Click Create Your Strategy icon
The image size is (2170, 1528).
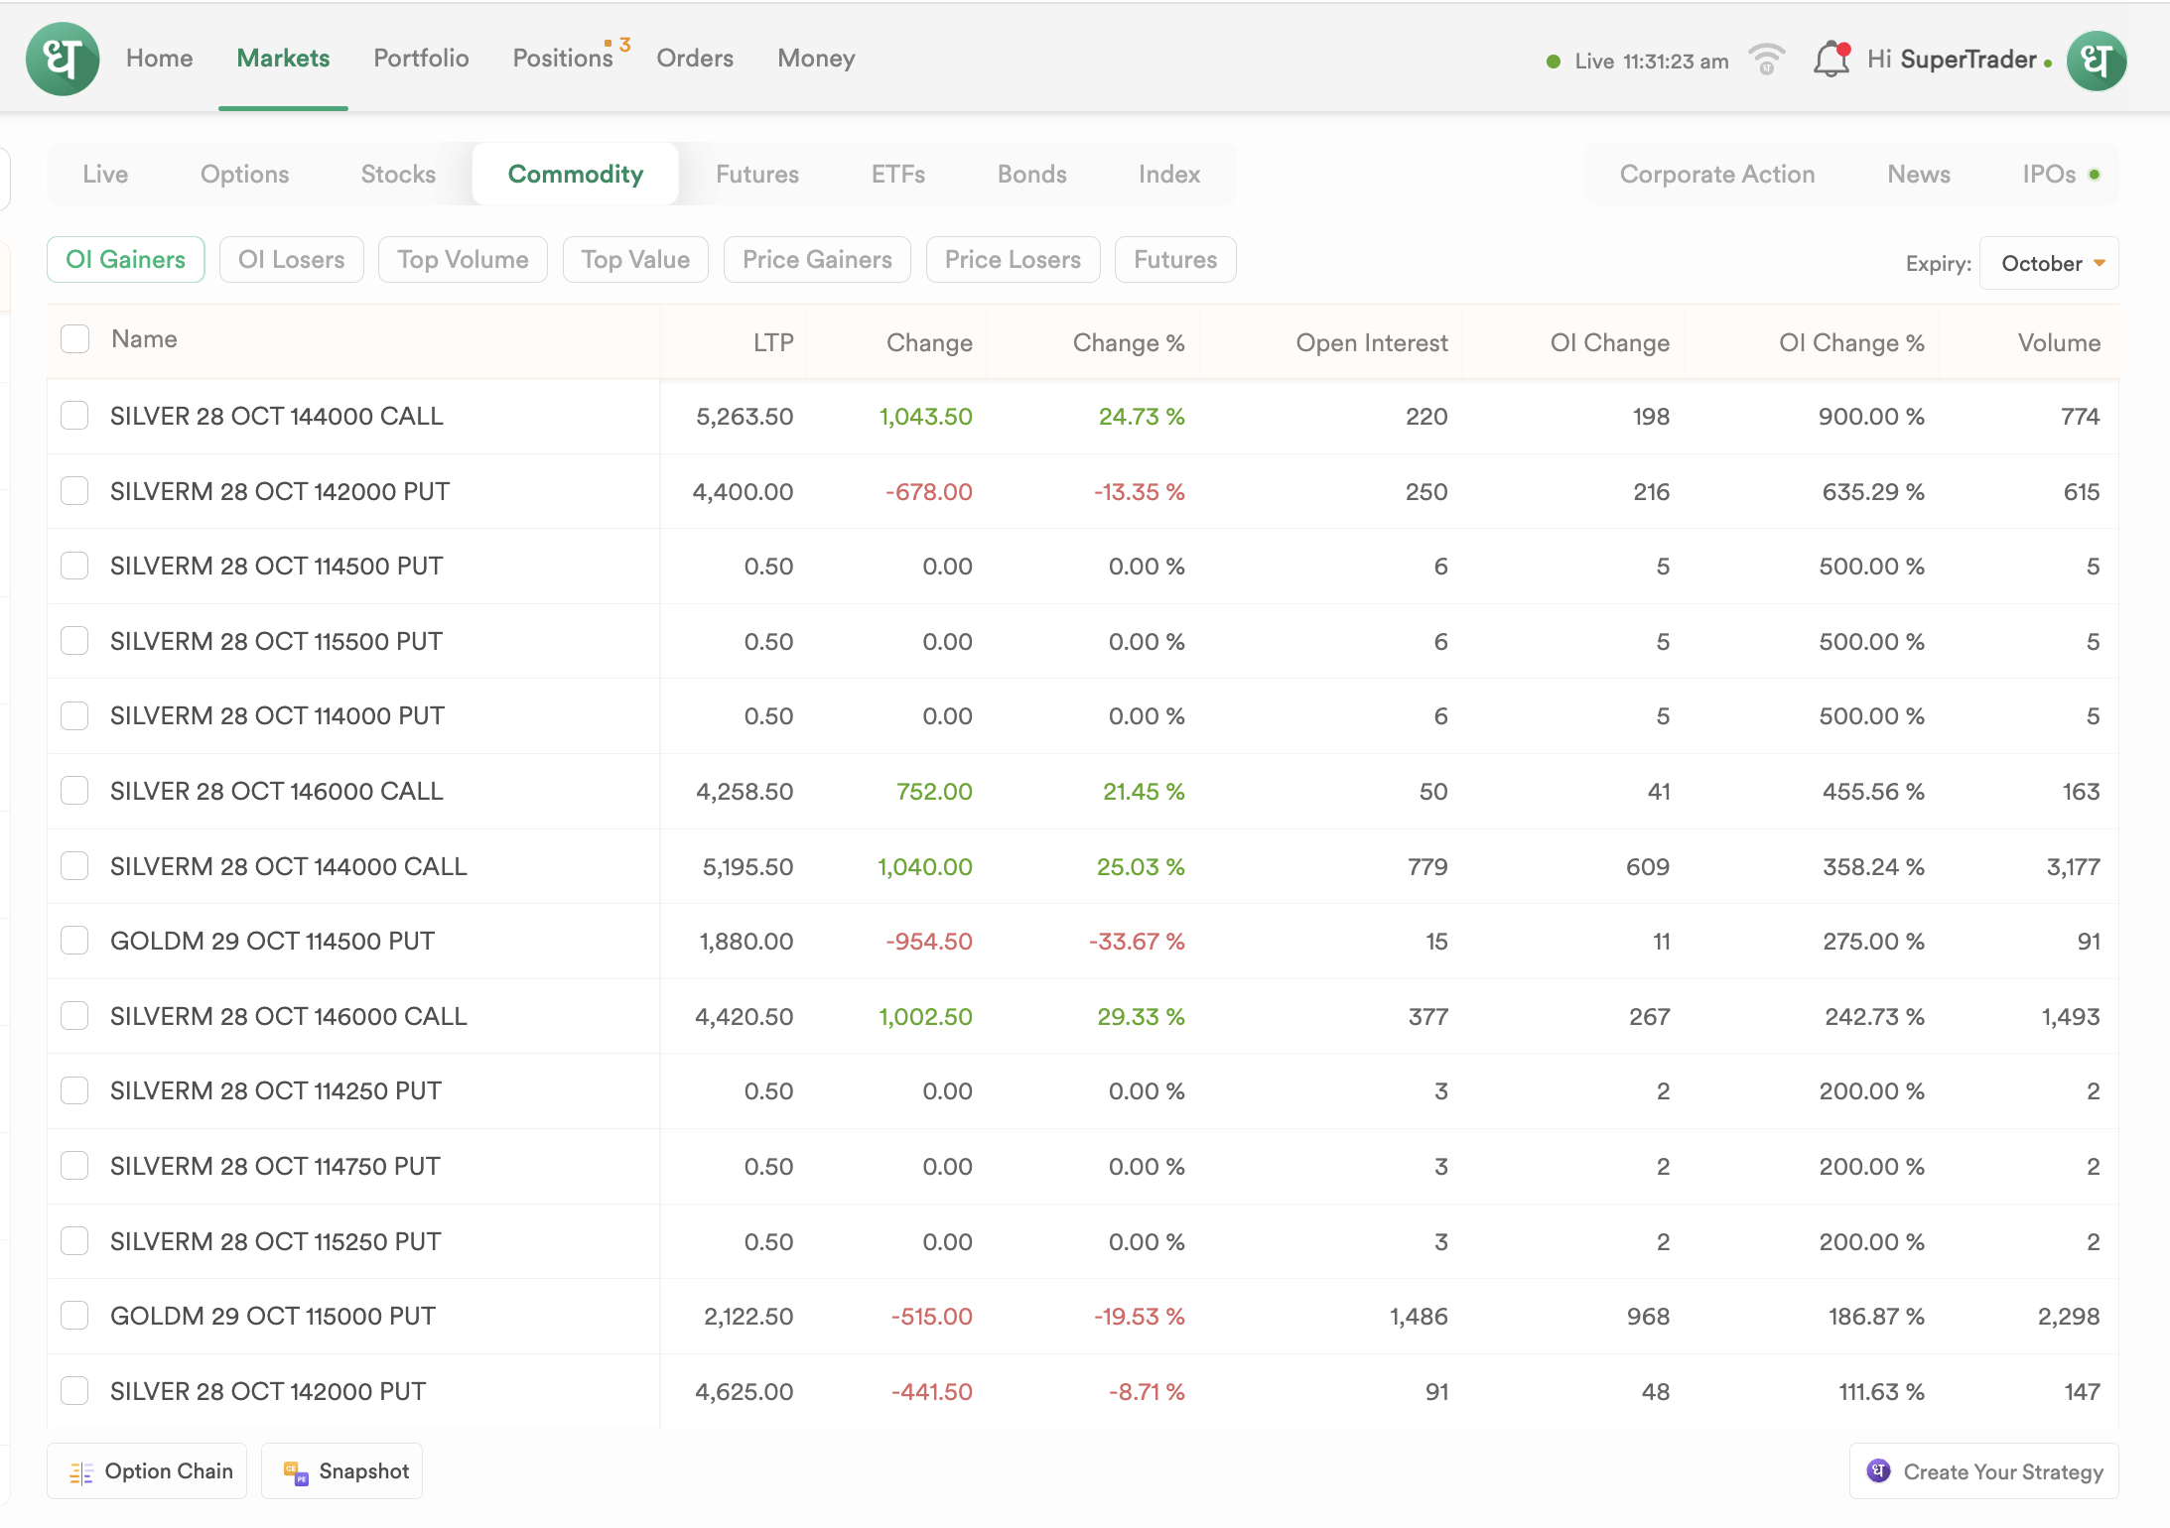pyautogui.click(x=1878, y=1471)
